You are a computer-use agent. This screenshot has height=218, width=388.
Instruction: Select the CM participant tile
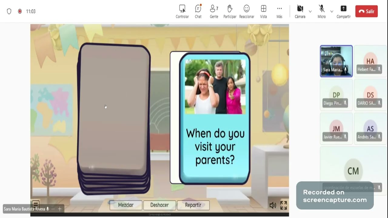tap(353, 171)
